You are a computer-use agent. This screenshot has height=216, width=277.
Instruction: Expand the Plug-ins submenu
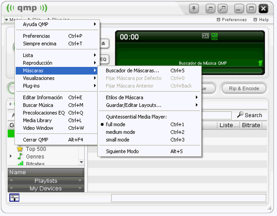57,86
